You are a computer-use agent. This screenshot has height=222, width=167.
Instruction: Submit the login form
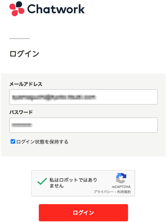(83, 213)
